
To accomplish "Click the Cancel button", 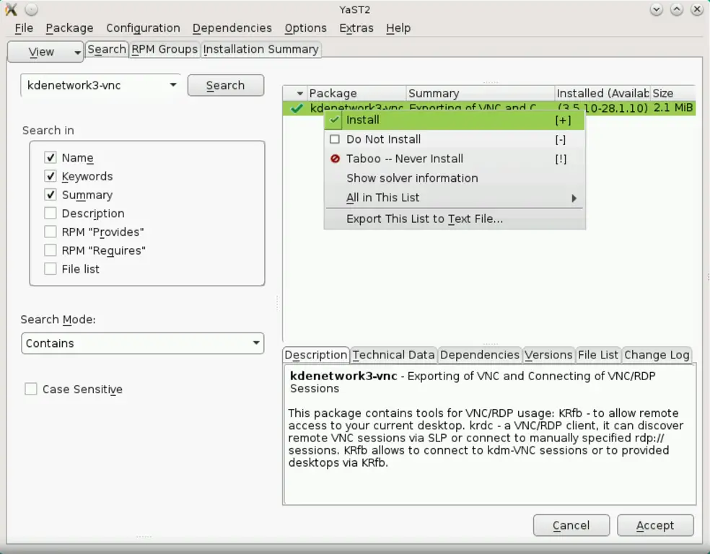I will tap(571, 525).
